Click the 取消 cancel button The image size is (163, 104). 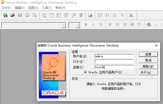point(148,60)
